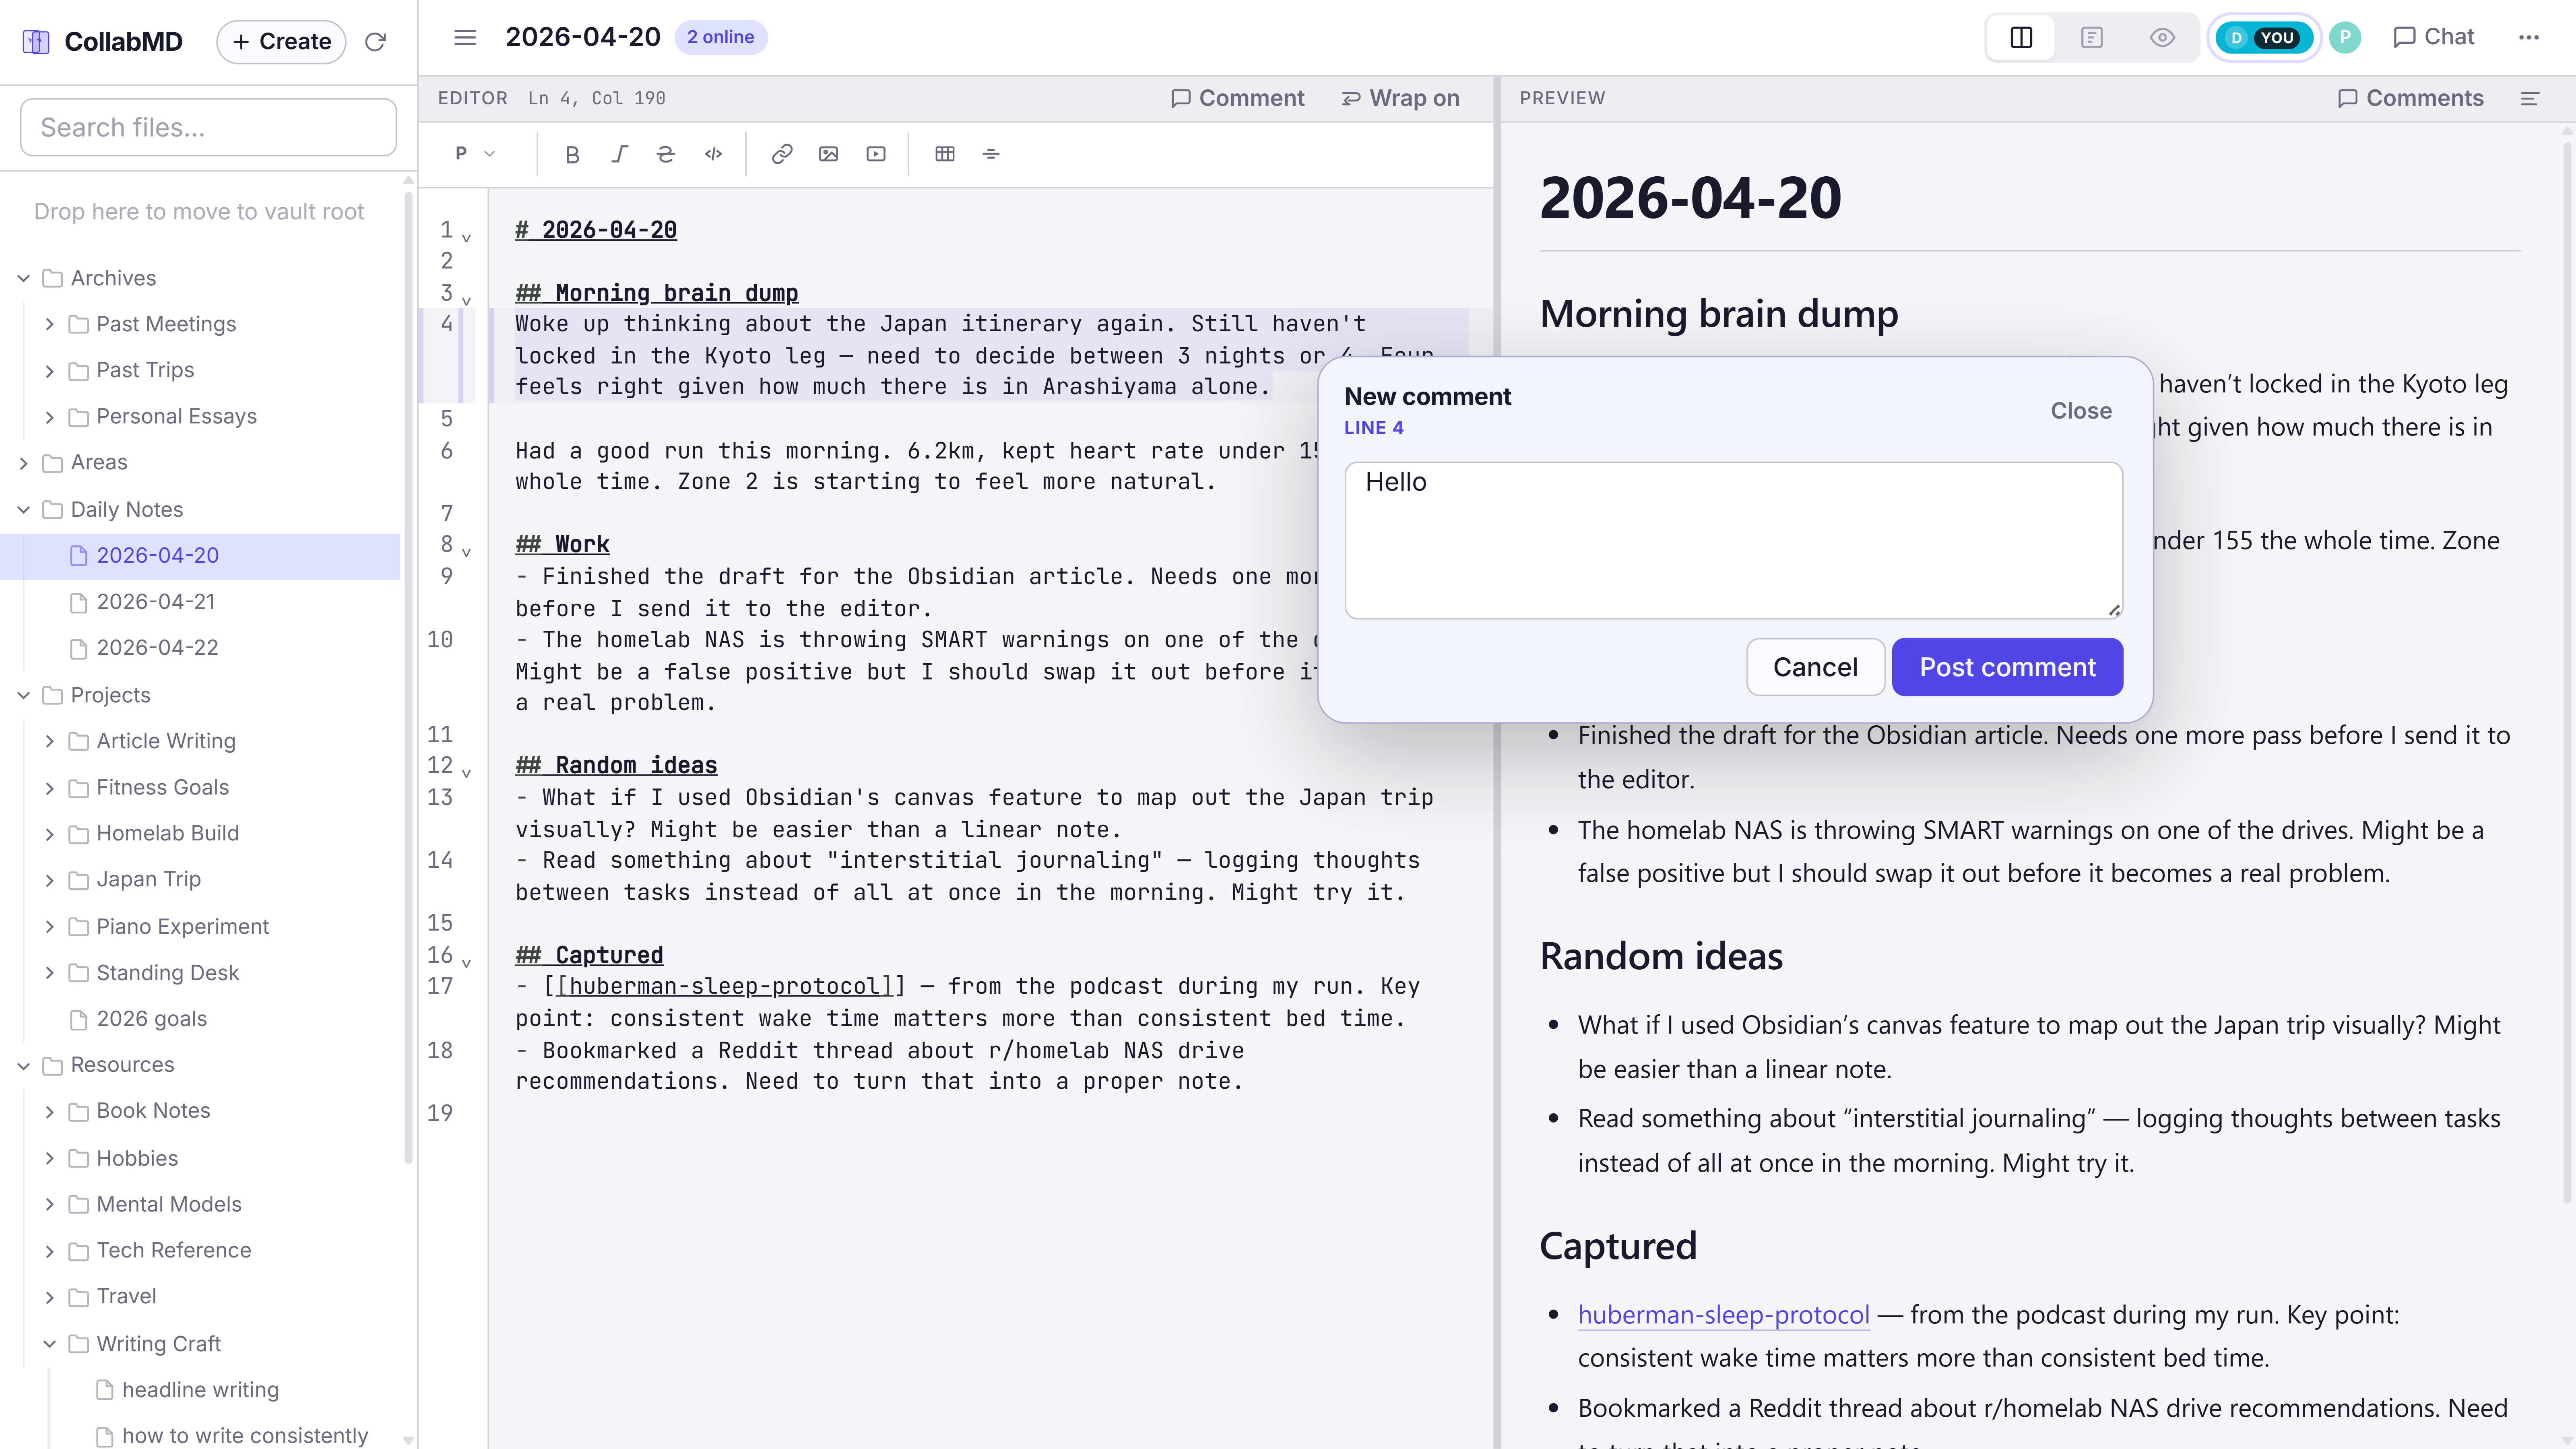This screenshot has width=2576, height=1449.
Task: Insert inline code formatting
Action: [713, 154]
